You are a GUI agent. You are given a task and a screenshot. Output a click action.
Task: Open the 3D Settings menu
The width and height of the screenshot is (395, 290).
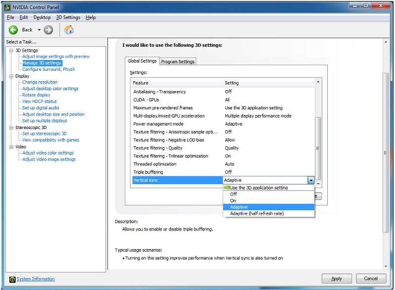point(68,17)
